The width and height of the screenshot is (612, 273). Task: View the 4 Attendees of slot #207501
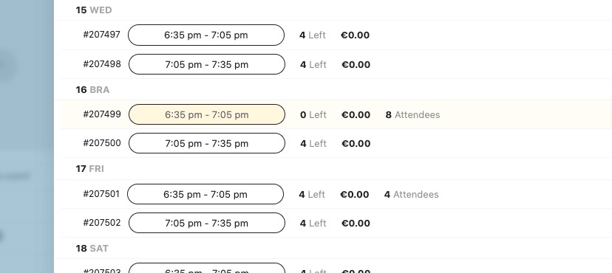(x=412, y=194)
